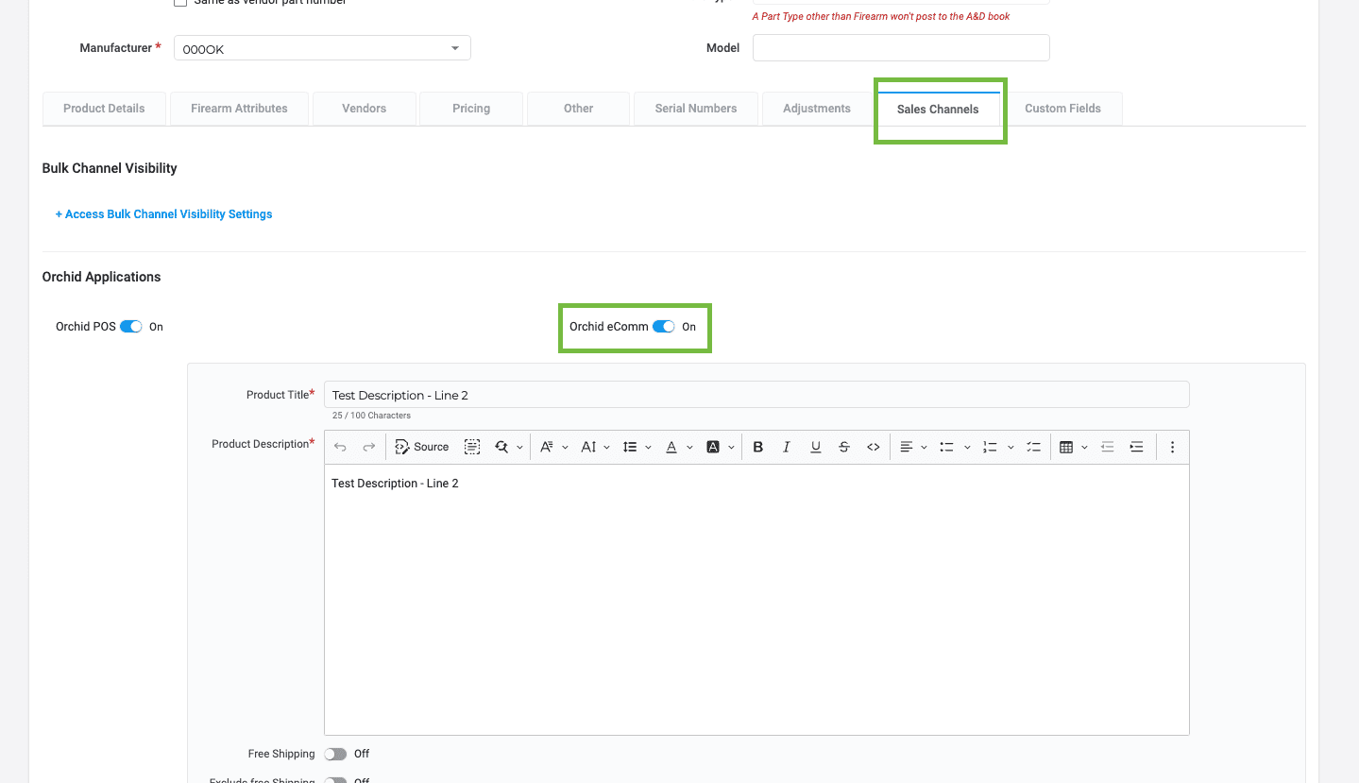Open Find and Replace in editor

click(501, 447)
